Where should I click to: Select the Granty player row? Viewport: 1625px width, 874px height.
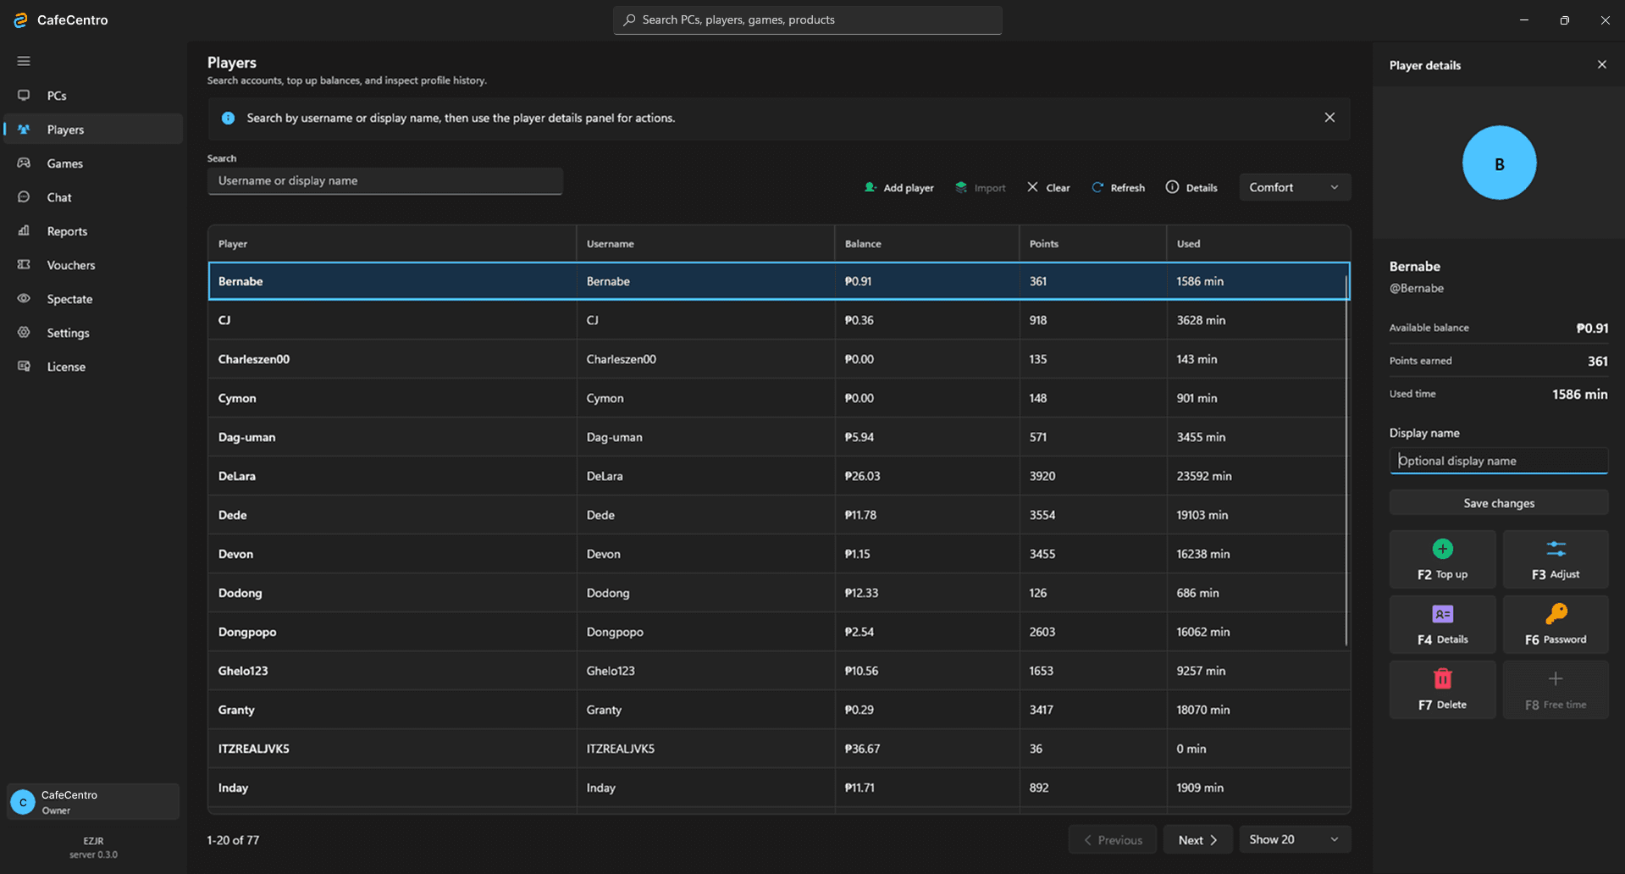point(778,710)
